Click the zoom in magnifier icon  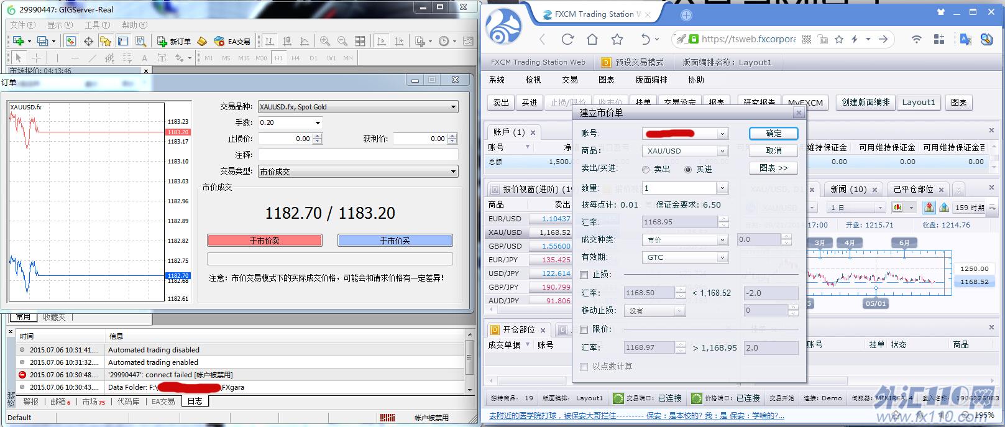(325, 41)
